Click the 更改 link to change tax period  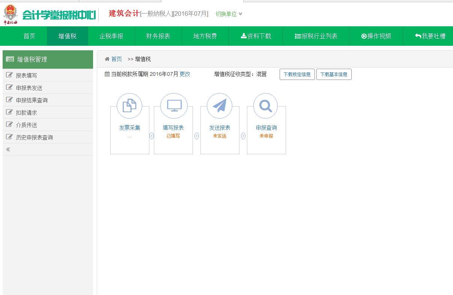point(185,74)
